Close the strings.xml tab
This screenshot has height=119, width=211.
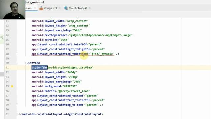coord(60,8)
